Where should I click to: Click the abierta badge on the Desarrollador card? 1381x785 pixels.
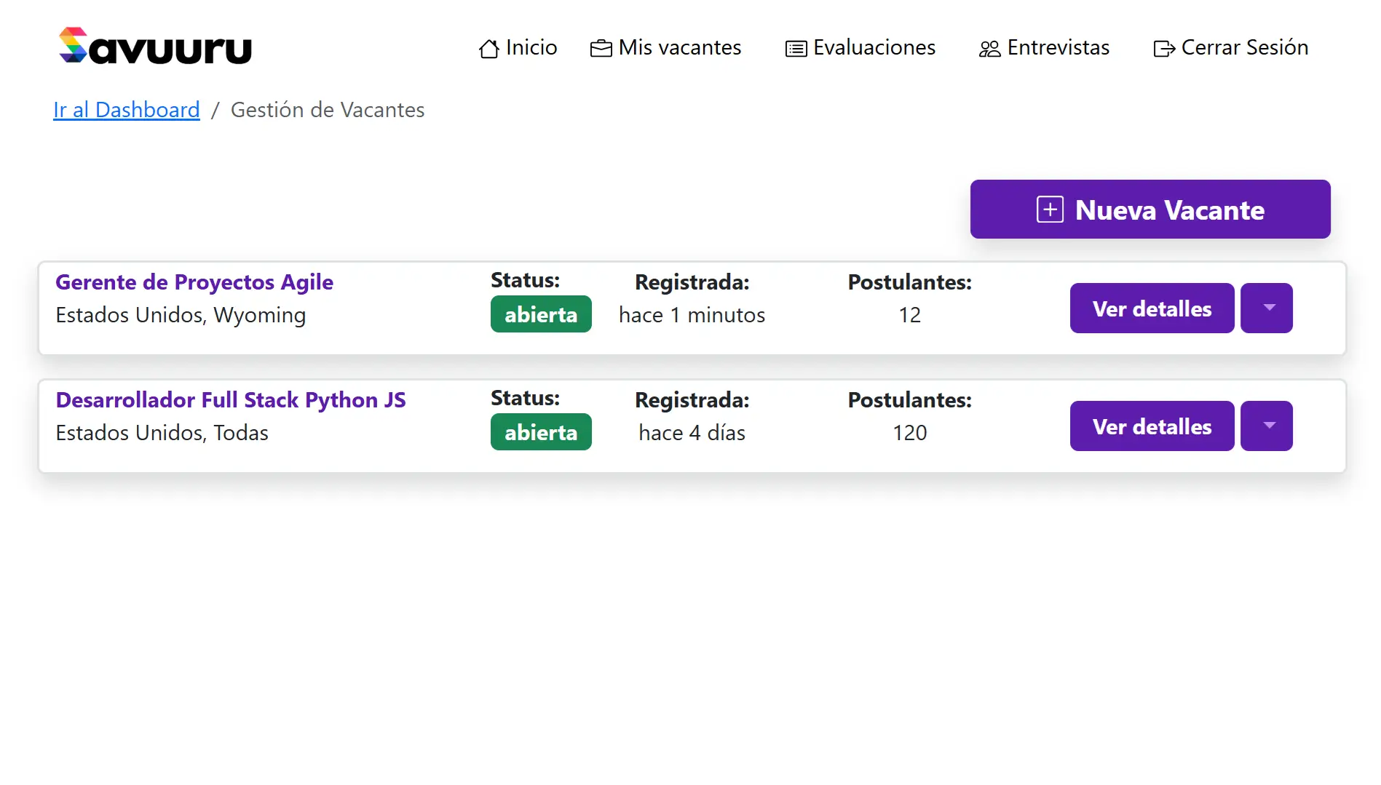pyautogui.click(x=541, y=431)
